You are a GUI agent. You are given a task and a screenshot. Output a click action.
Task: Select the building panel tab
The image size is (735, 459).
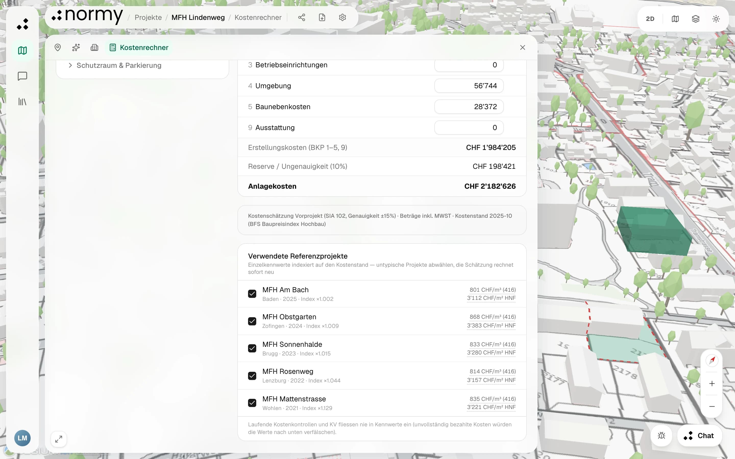pos(94,47)
